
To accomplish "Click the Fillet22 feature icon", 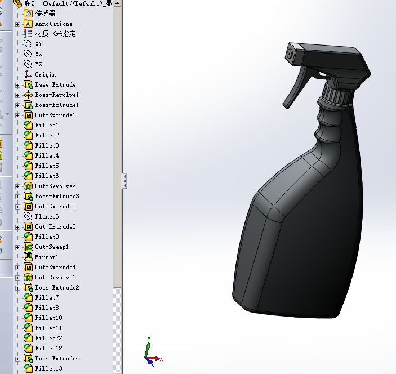I will (x=28, y=338).
